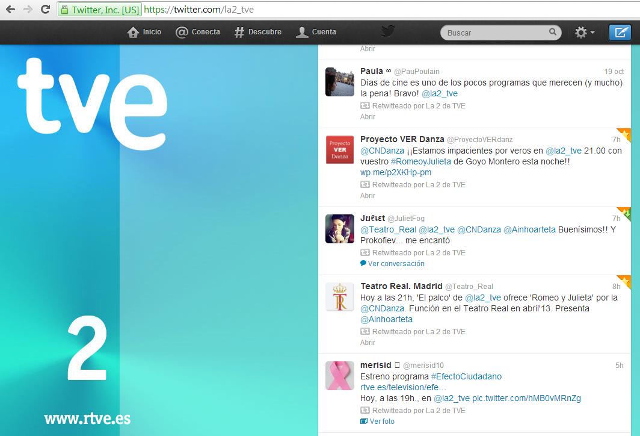The image size is (640, 436).
Task: Click Ver conversación on Juliet's tweet
Action: [x=396, y=263]
